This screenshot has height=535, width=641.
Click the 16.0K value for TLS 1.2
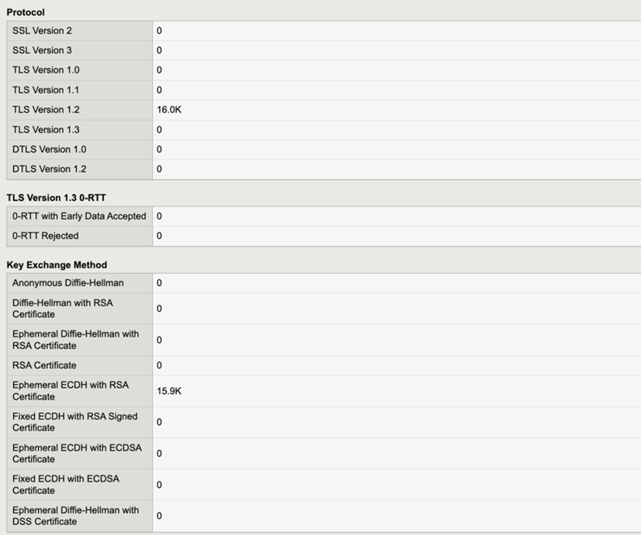pos(169,109)
